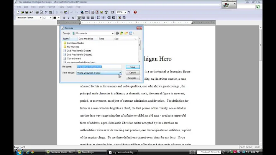Click the File name input field
The image size is (276, 155).
pos(99,67)
